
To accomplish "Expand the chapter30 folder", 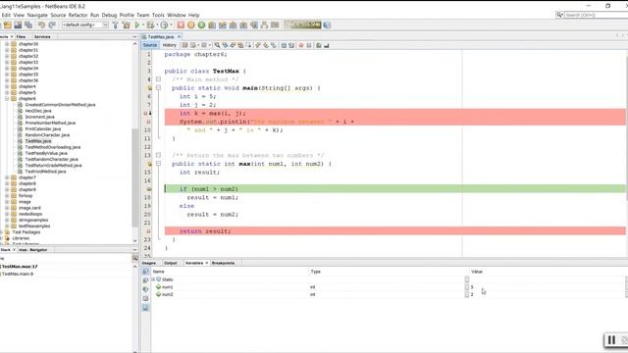I will [7, 44].
